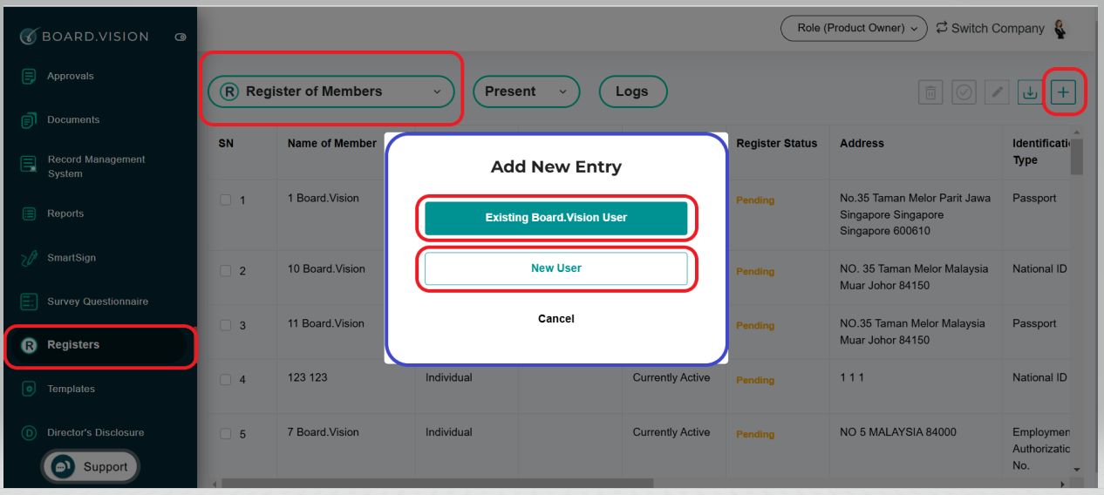
Task: Click Currently Active in row 4
Action: click(x=671, y=378)
